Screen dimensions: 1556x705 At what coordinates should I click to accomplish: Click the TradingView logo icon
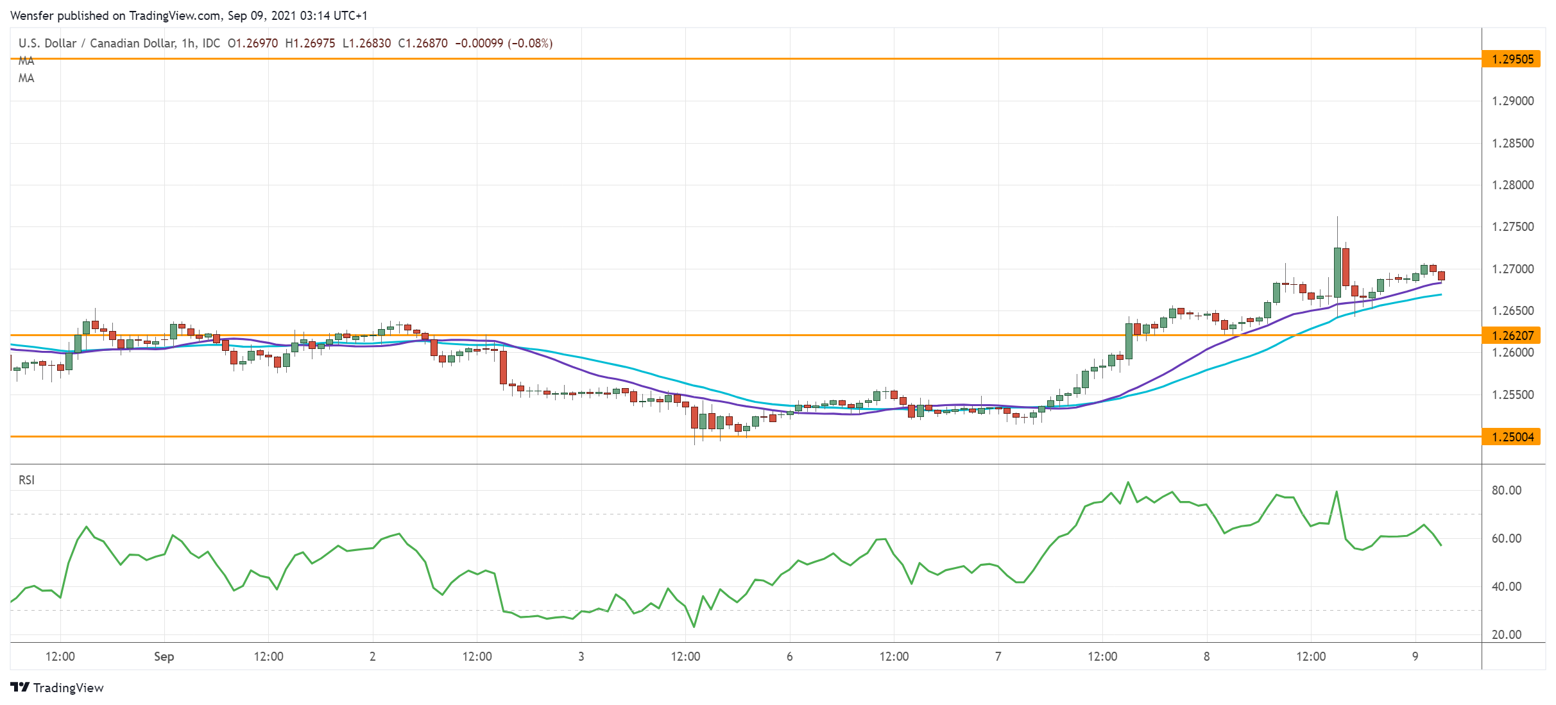pos(20,687)
